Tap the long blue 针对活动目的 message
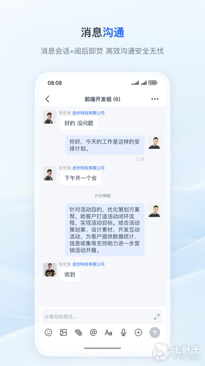Screen dimensions: 205x366 pyautogui.click(x=105, y=229)
